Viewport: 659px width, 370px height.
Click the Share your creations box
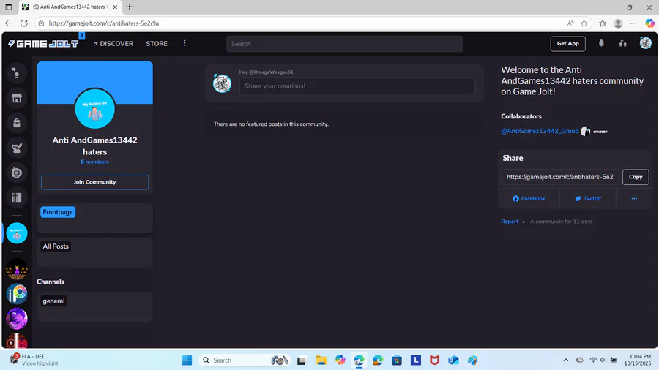click(x=357, y=86)
